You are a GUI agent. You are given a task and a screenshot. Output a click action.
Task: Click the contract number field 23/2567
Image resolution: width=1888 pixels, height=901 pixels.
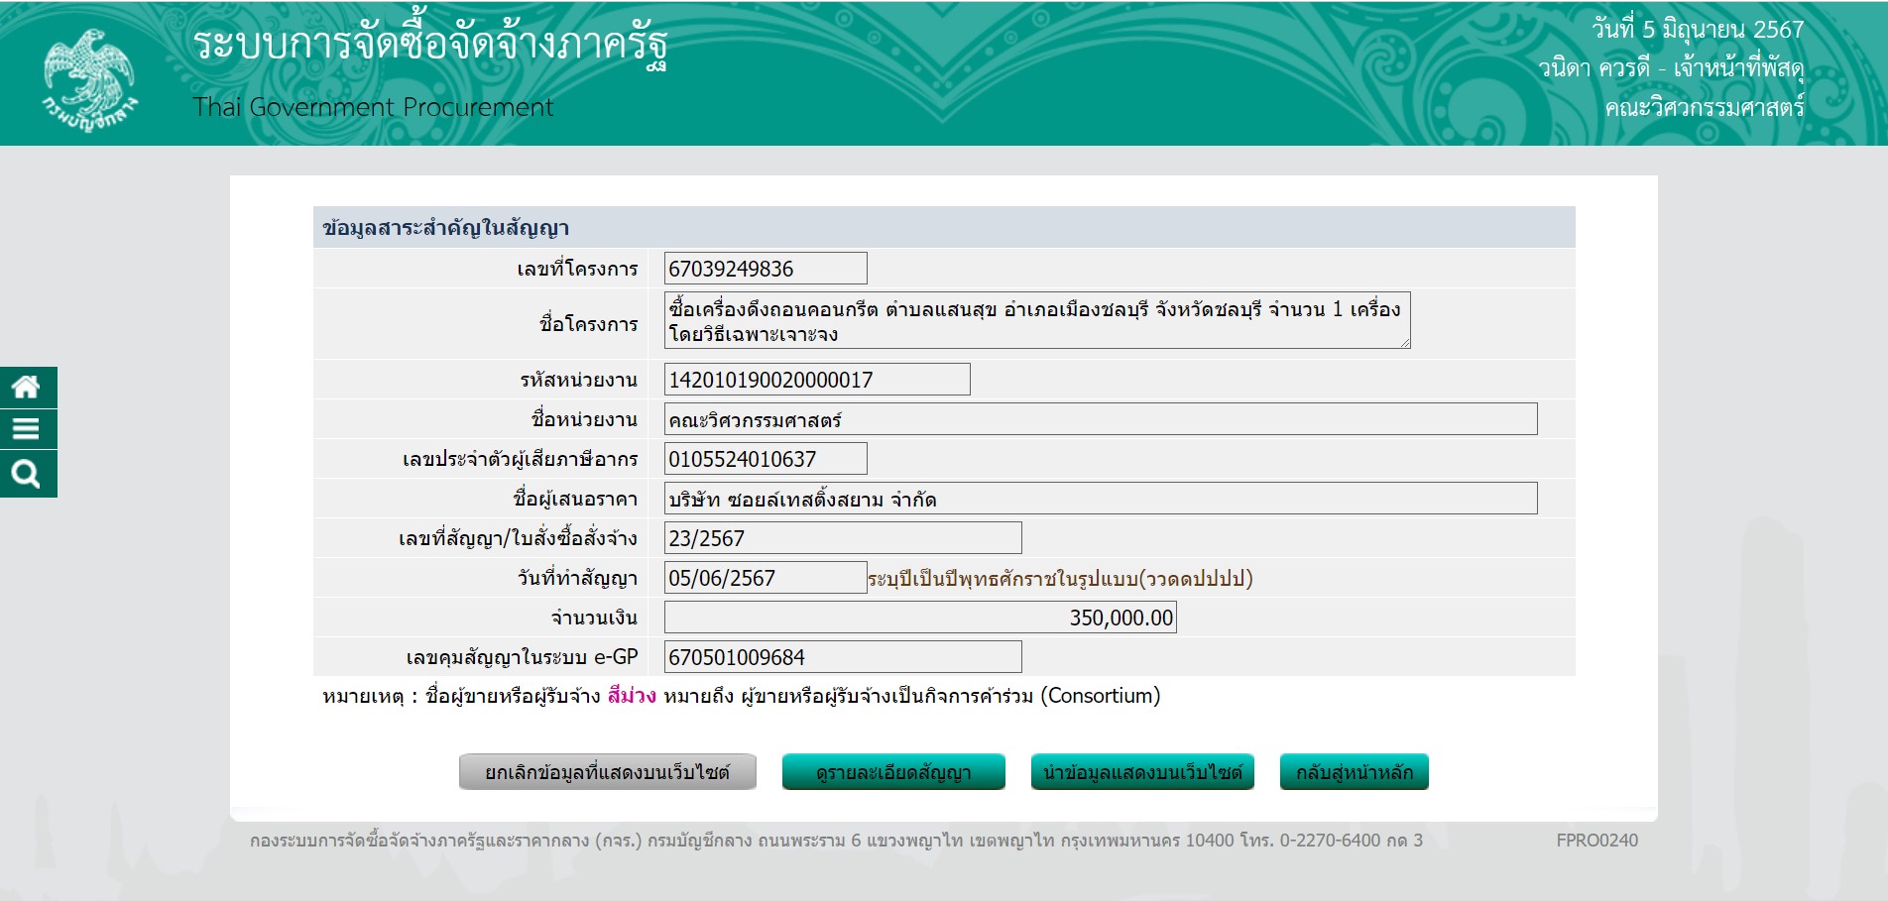[x=842, y=538]
